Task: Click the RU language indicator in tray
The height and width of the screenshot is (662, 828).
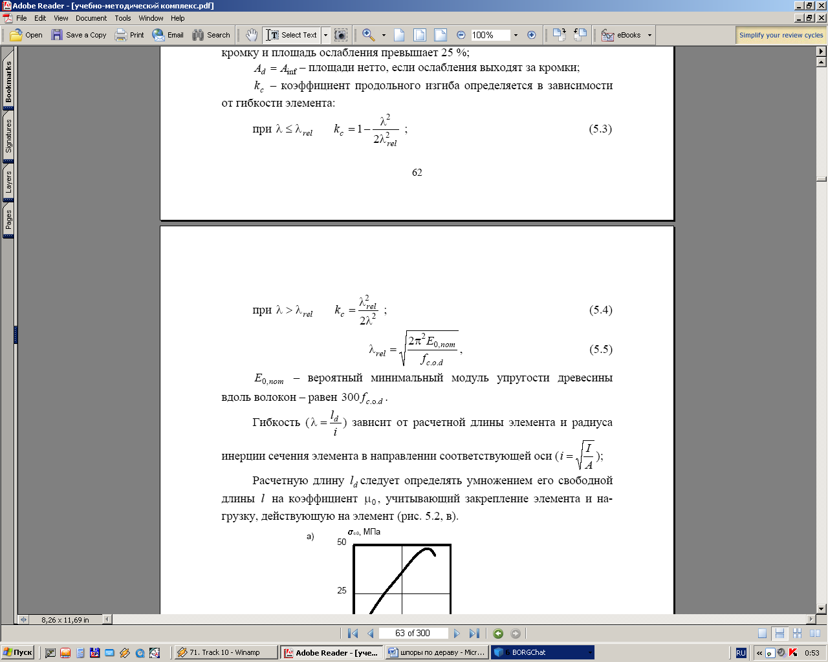Action: click(741, 653)
